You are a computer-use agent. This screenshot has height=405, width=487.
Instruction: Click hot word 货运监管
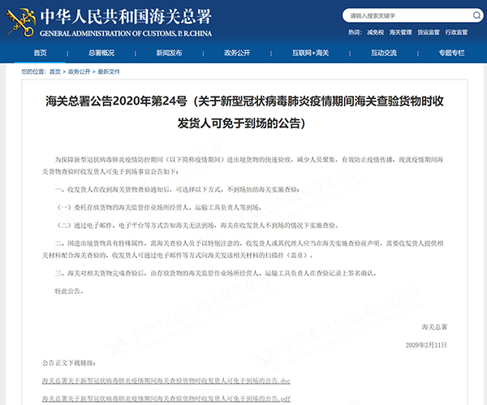tap(429, 32)
